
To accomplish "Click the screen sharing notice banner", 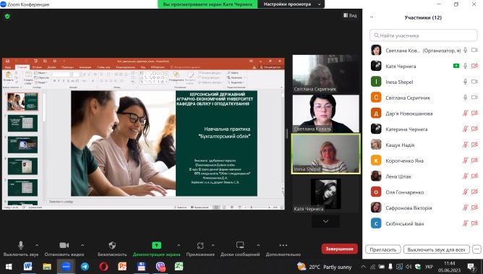I will (x=208, y=4).
